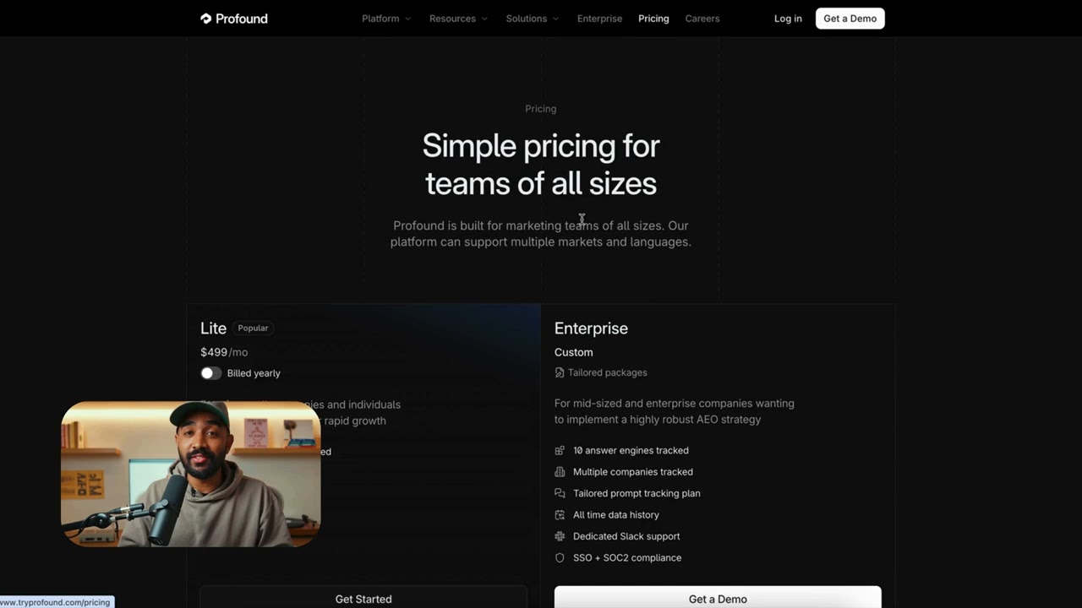Go to the Careers page
Viewport: 1082px width, 608px height.
click(x=702, y=19)
